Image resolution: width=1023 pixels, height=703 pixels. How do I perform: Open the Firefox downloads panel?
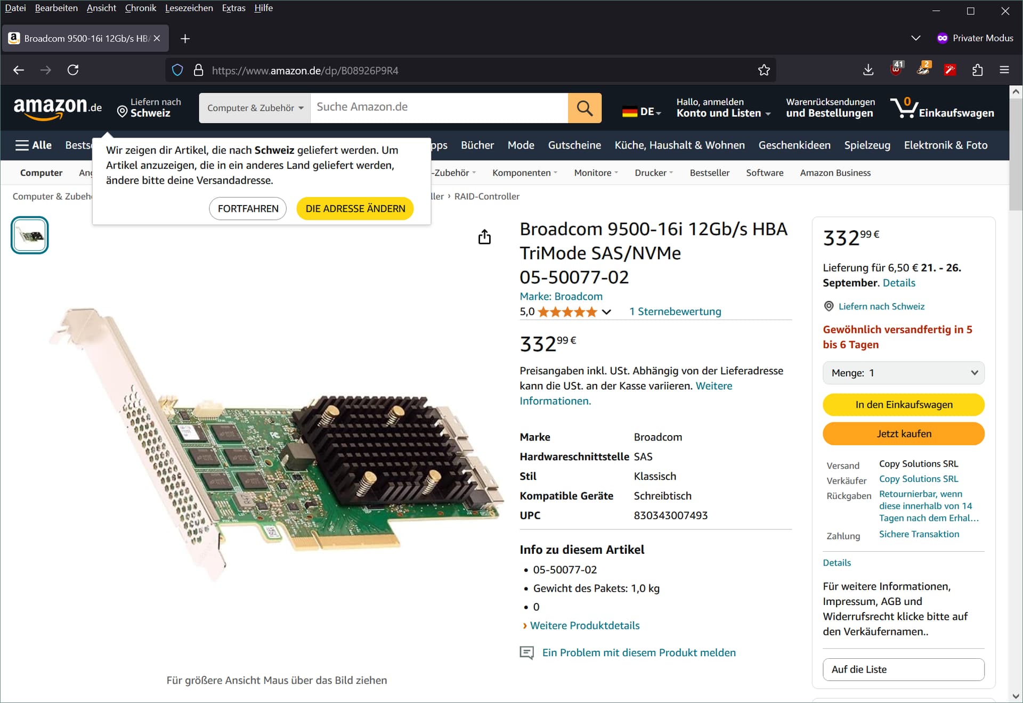click(868, 70)
